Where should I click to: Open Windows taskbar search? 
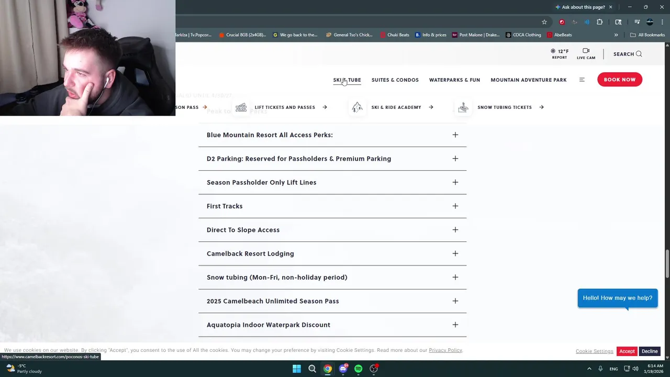coord(312,369)
